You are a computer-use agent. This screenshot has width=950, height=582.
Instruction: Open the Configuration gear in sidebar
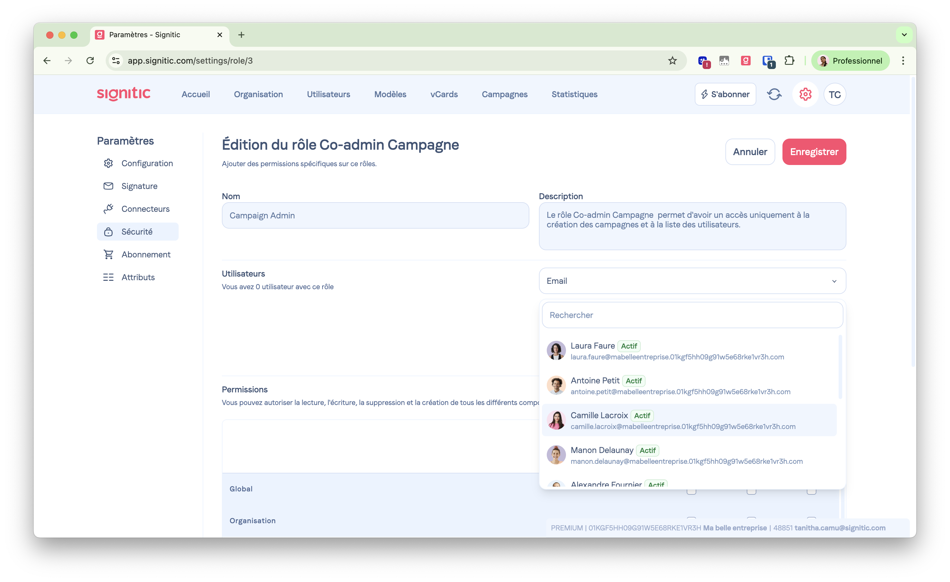108,163
